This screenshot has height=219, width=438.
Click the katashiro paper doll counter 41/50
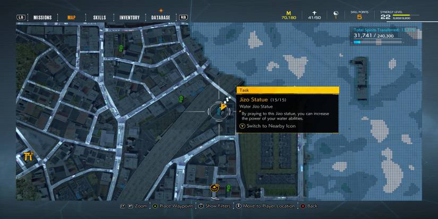point(314,15)
